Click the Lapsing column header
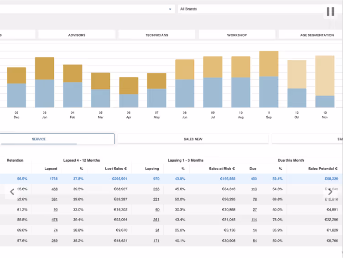Viewport: 343px width, 258px height. click(x=152, y=169)
